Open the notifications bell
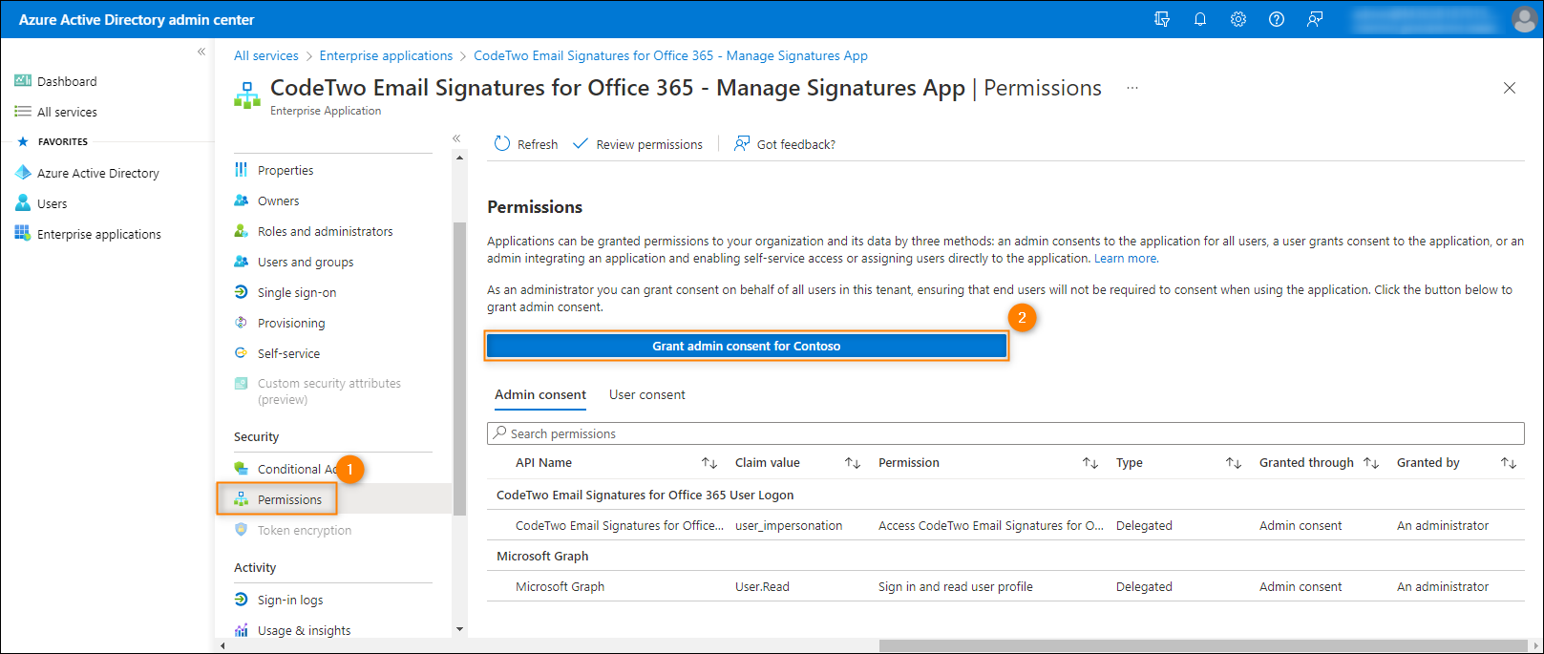 tap(1200, 19)
